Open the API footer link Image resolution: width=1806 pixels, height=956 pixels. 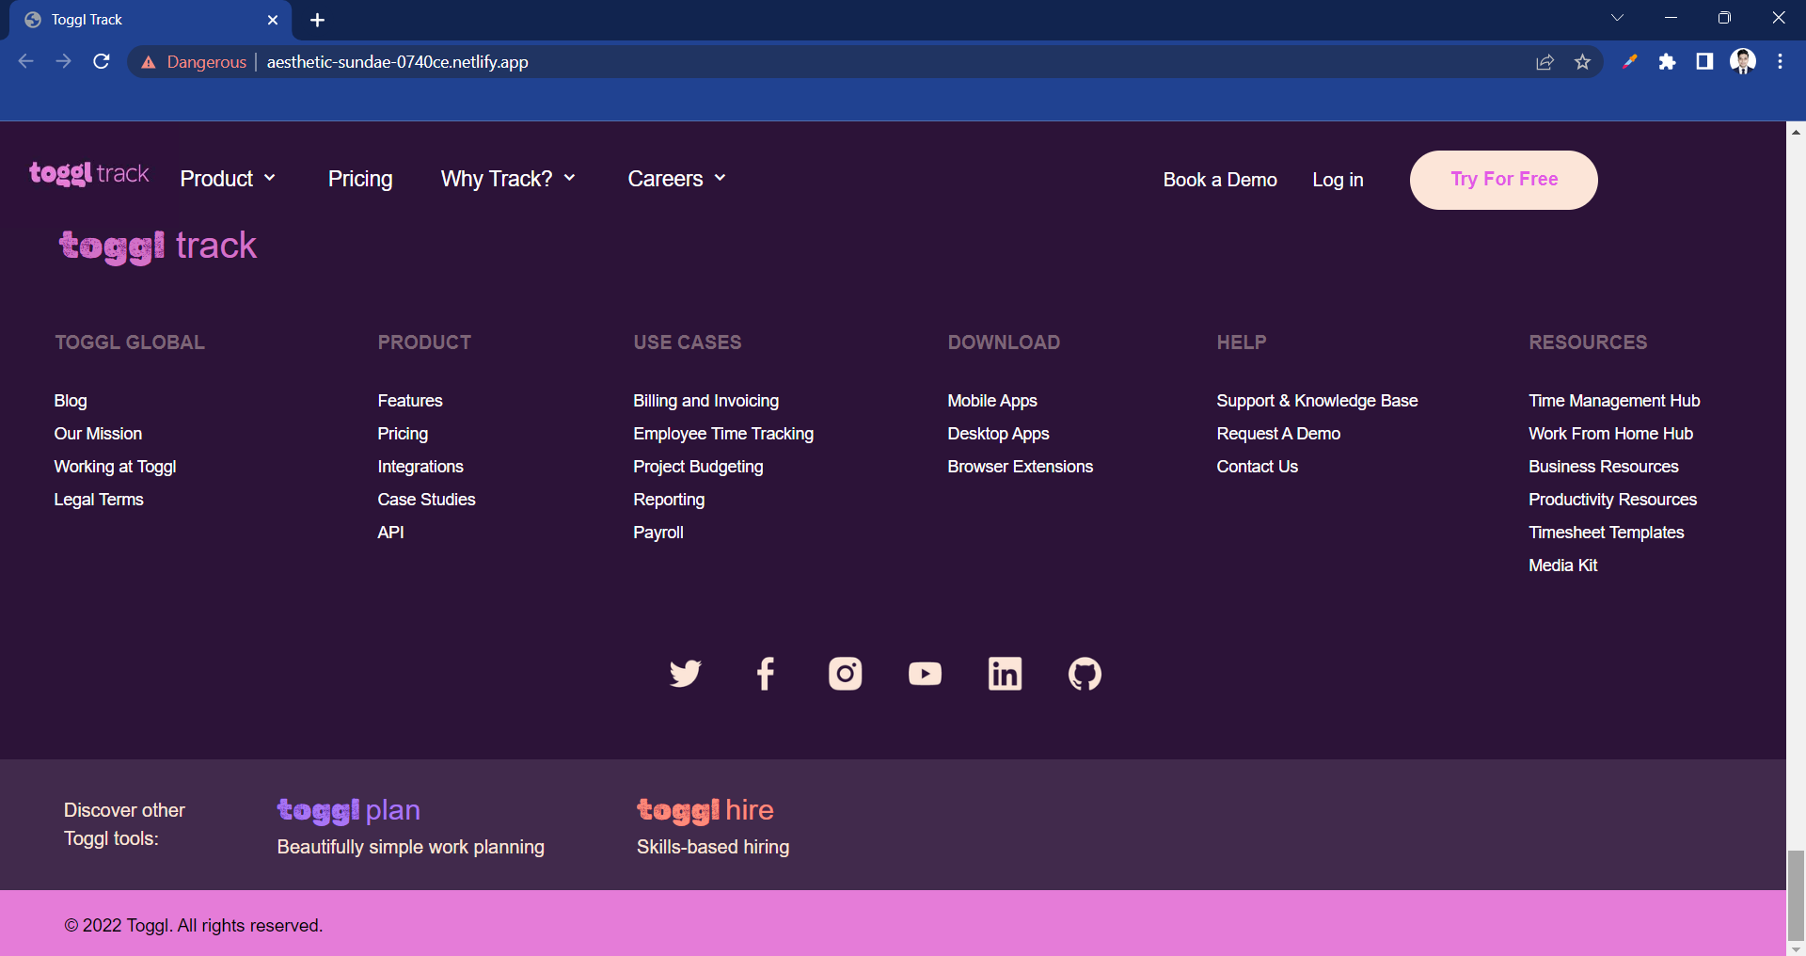click(390, 533)
